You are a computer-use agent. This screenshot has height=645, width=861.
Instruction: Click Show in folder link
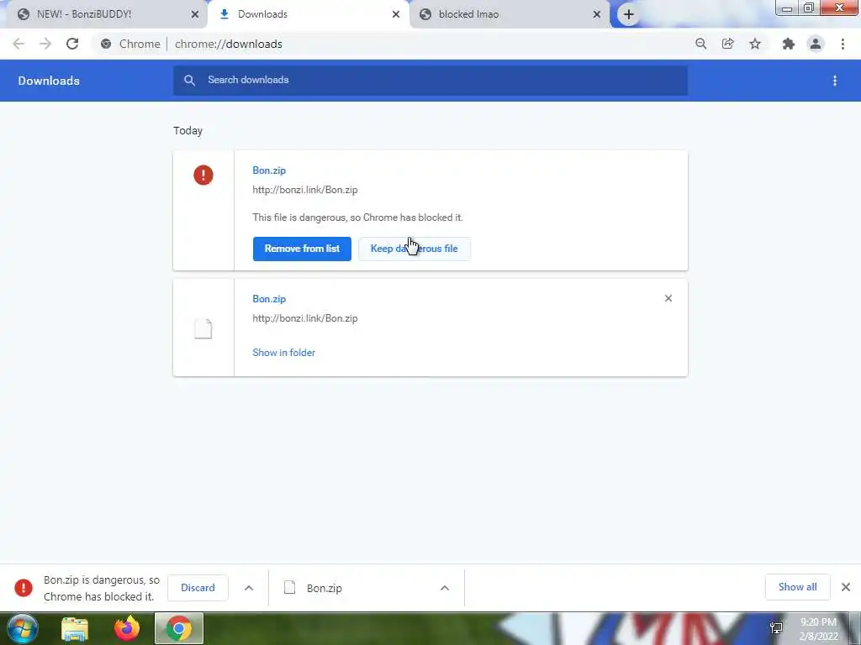click(284, 353)
